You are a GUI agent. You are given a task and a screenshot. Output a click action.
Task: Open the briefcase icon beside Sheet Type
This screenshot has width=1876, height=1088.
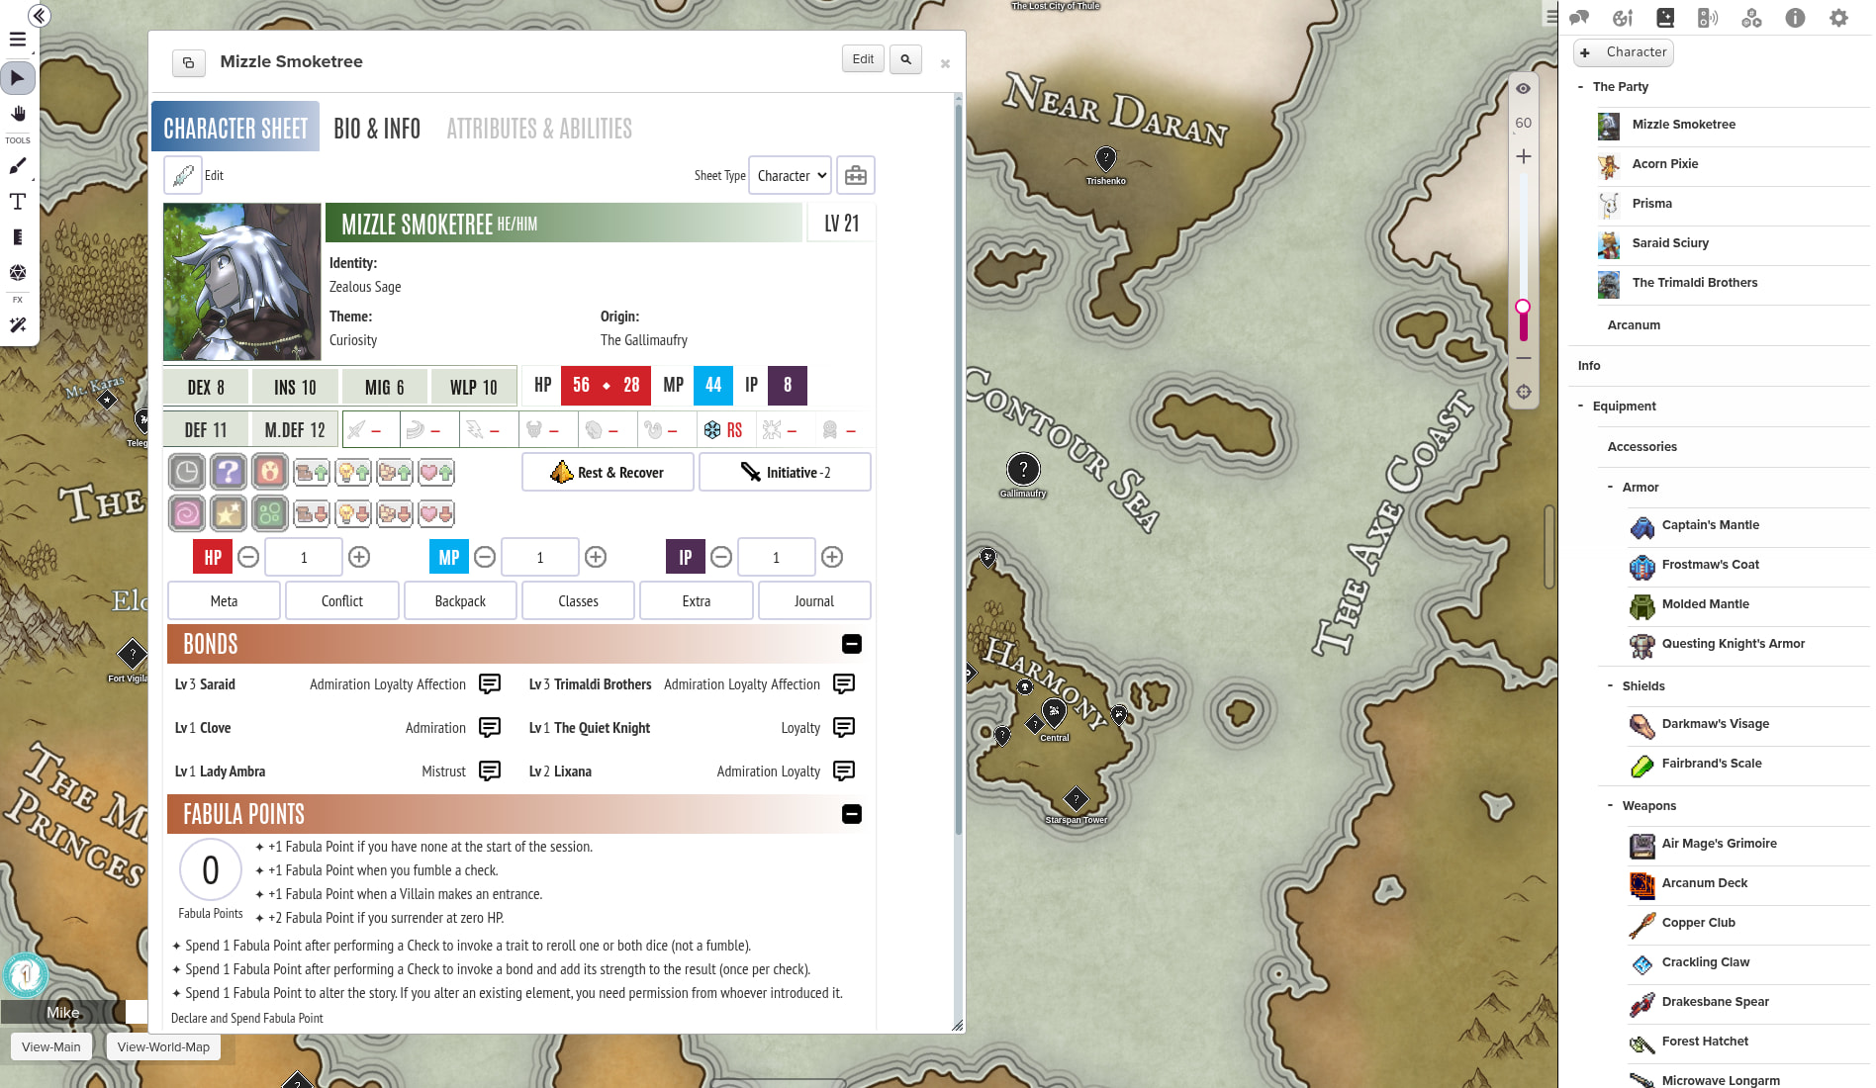[856, 176]
